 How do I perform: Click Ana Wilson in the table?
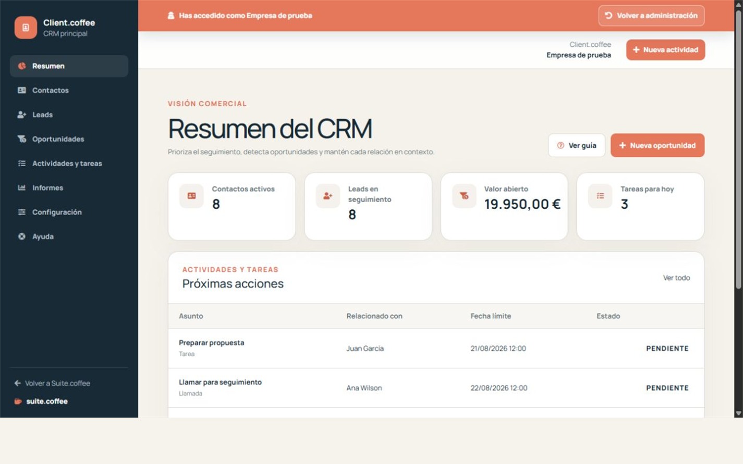click(364, 388)
